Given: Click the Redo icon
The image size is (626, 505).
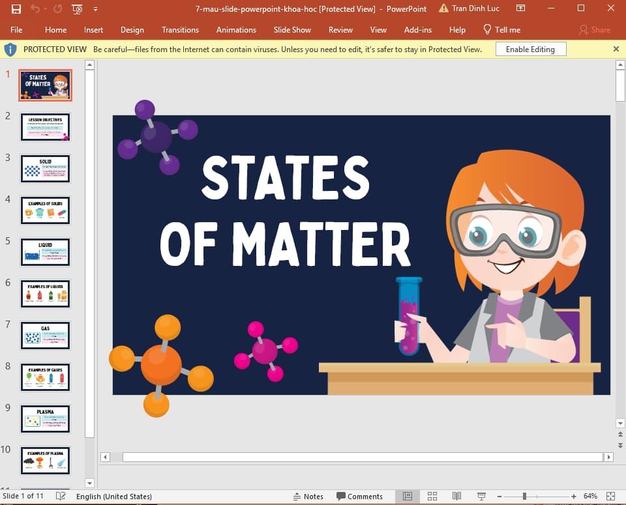Looking at the screenshot, I should [58, 8].
